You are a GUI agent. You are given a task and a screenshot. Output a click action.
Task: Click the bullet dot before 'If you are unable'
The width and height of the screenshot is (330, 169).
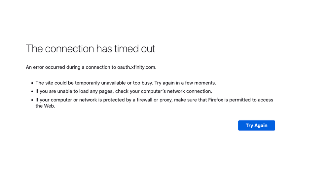click(x=32, y=92)
